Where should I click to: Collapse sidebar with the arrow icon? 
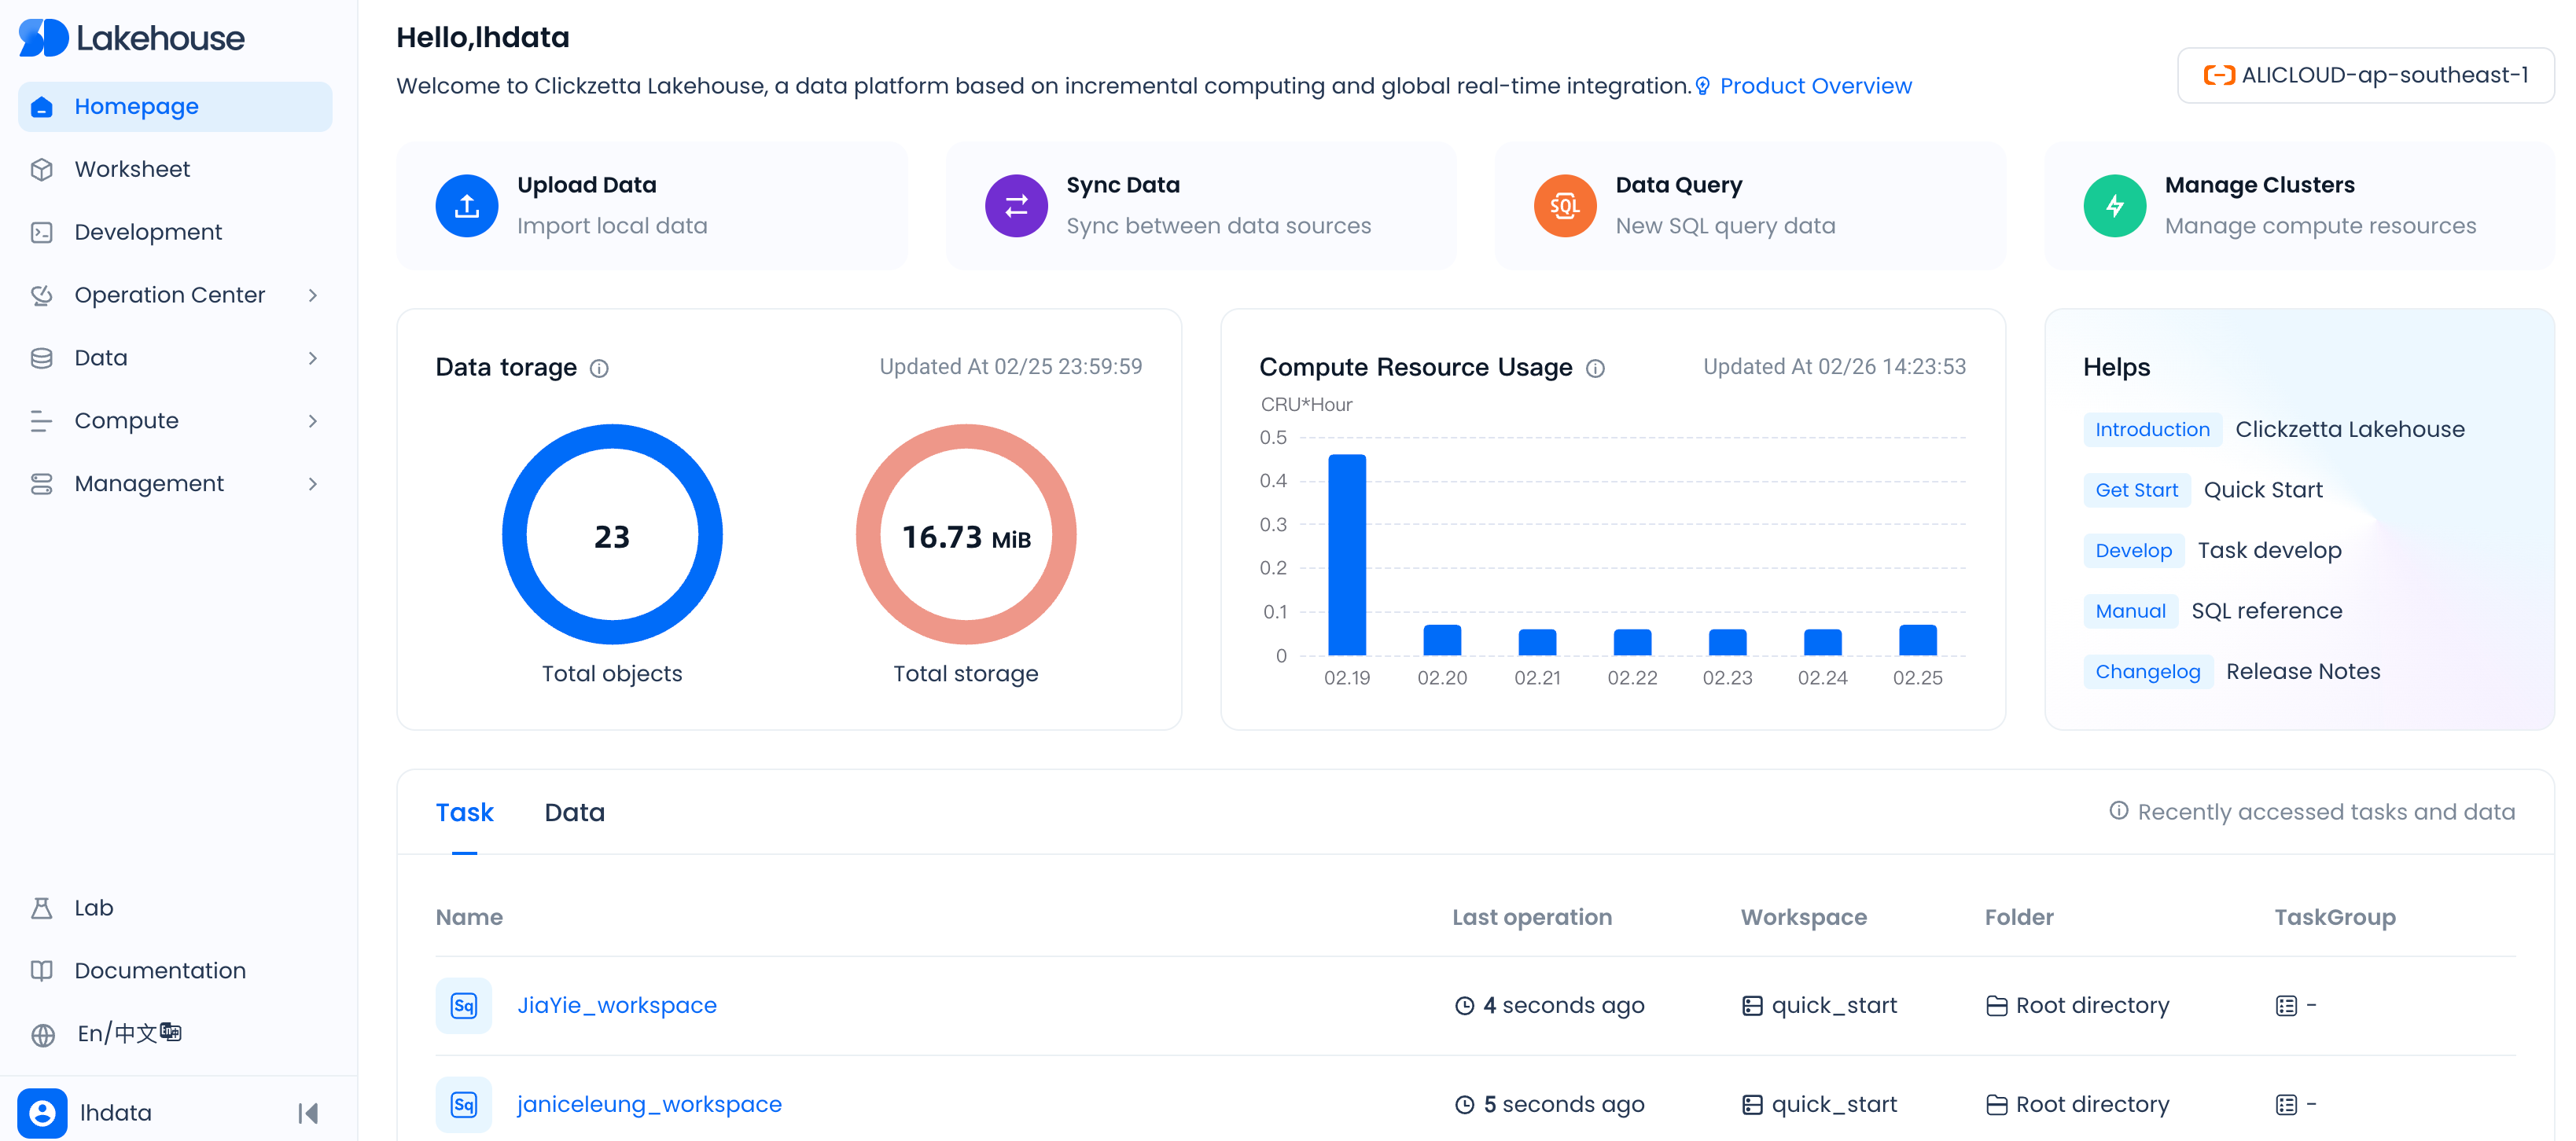tap(308, 1112)
